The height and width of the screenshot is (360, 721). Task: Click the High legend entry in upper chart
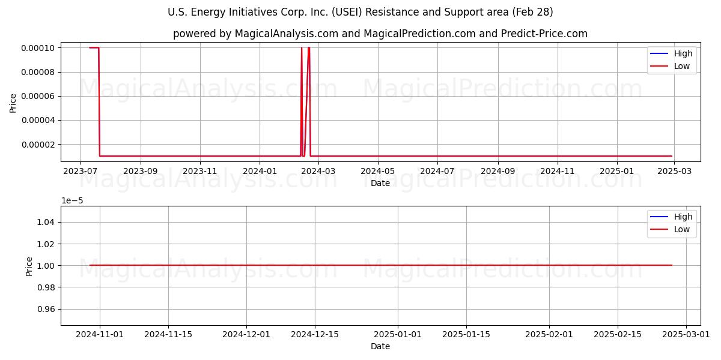click(672, 53)
